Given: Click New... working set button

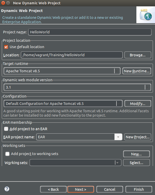Looking at the screenshot, I should point(136,154).
